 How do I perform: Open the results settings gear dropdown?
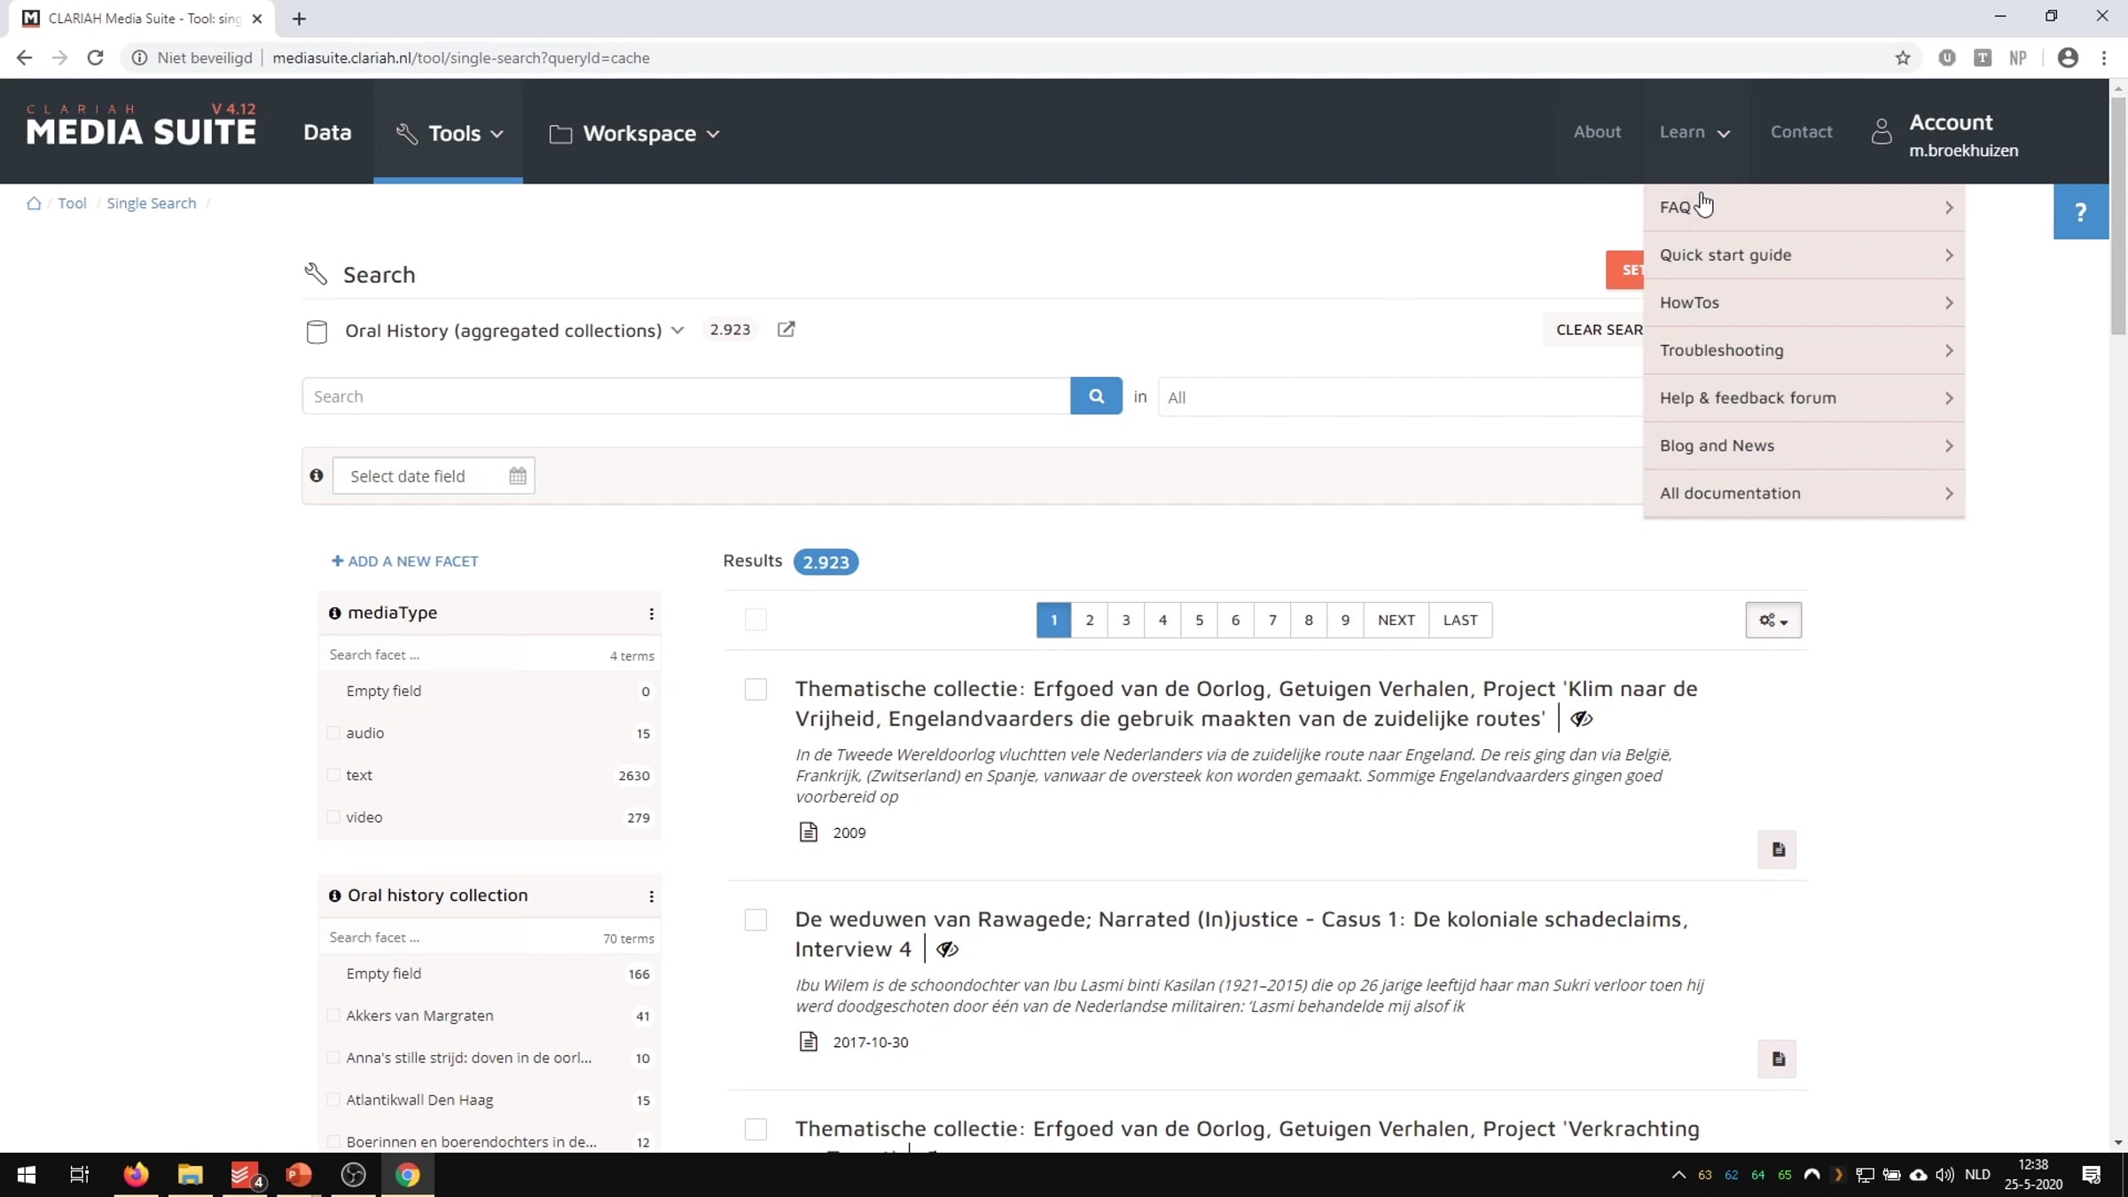pyautogui.click(x=1773, y=620)
